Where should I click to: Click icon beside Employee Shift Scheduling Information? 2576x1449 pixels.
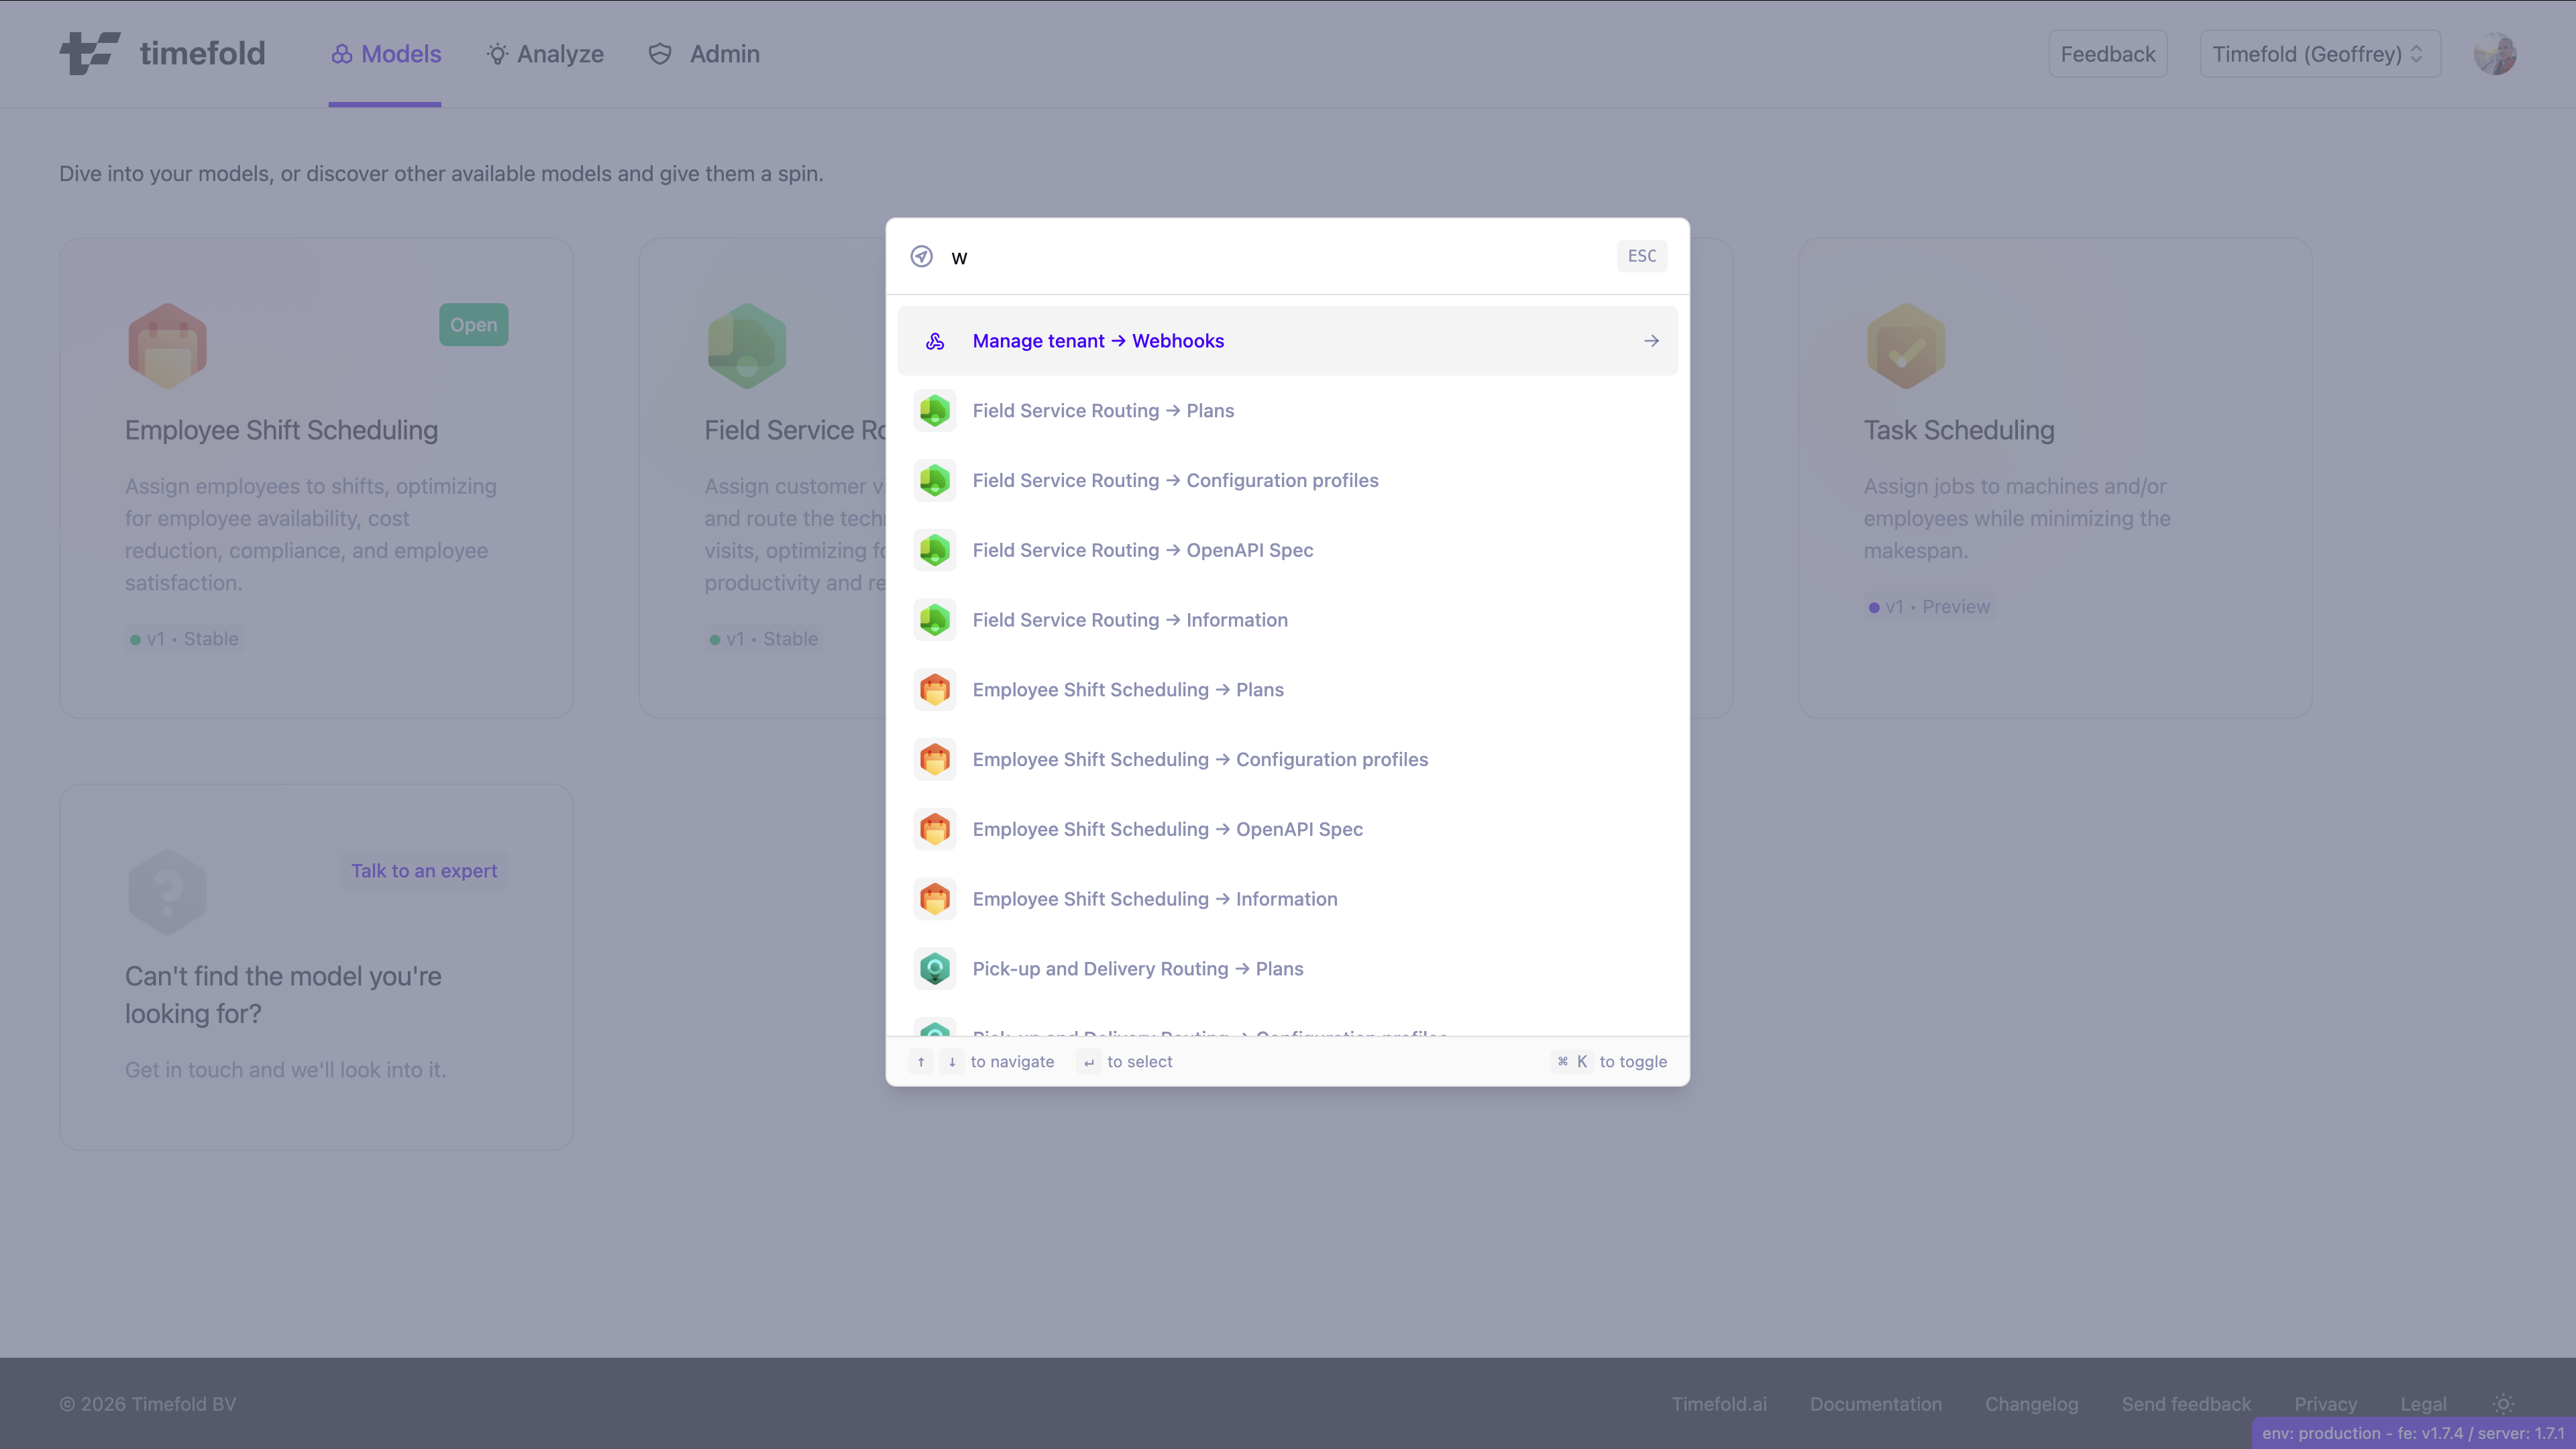click(x=935, y=899)
